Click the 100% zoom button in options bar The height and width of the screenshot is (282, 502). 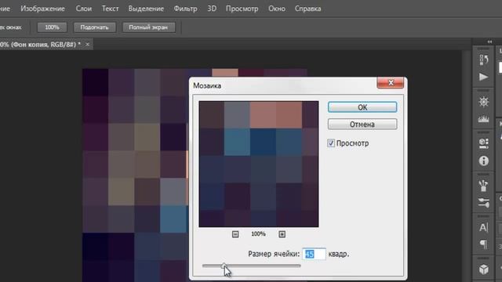pos(52,27)
